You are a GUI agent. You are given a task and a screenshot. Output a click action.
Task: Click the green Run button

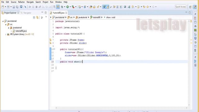[68, 7]
